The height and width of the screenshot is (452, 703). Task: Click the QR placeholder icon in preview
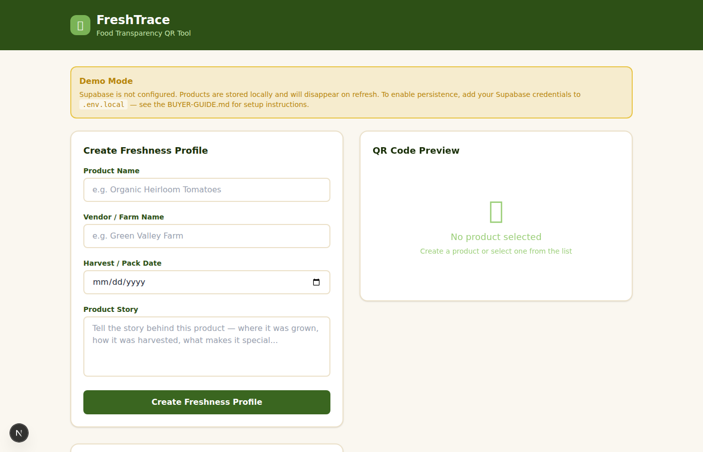496,212
